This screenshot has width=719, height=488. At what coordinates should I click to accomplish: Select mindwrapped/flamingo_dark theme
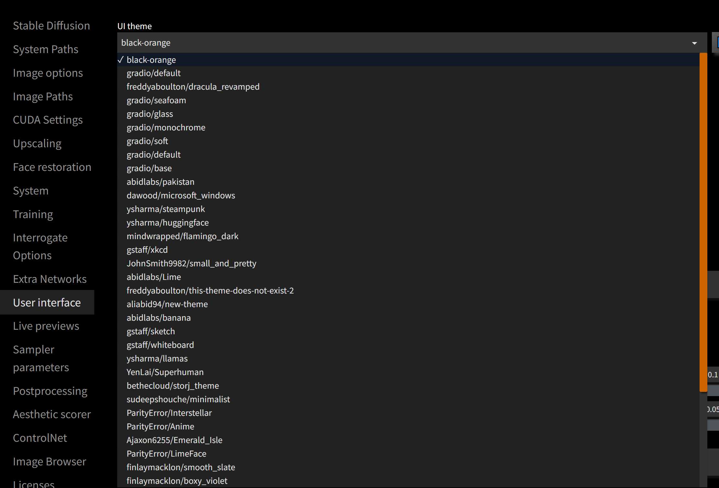pyautogui.click(x=408, y=237)
